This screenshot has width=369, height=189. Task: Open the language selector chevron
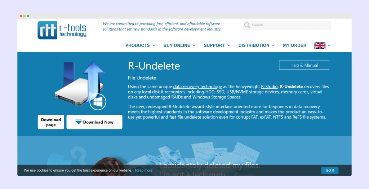coord(329,45)
